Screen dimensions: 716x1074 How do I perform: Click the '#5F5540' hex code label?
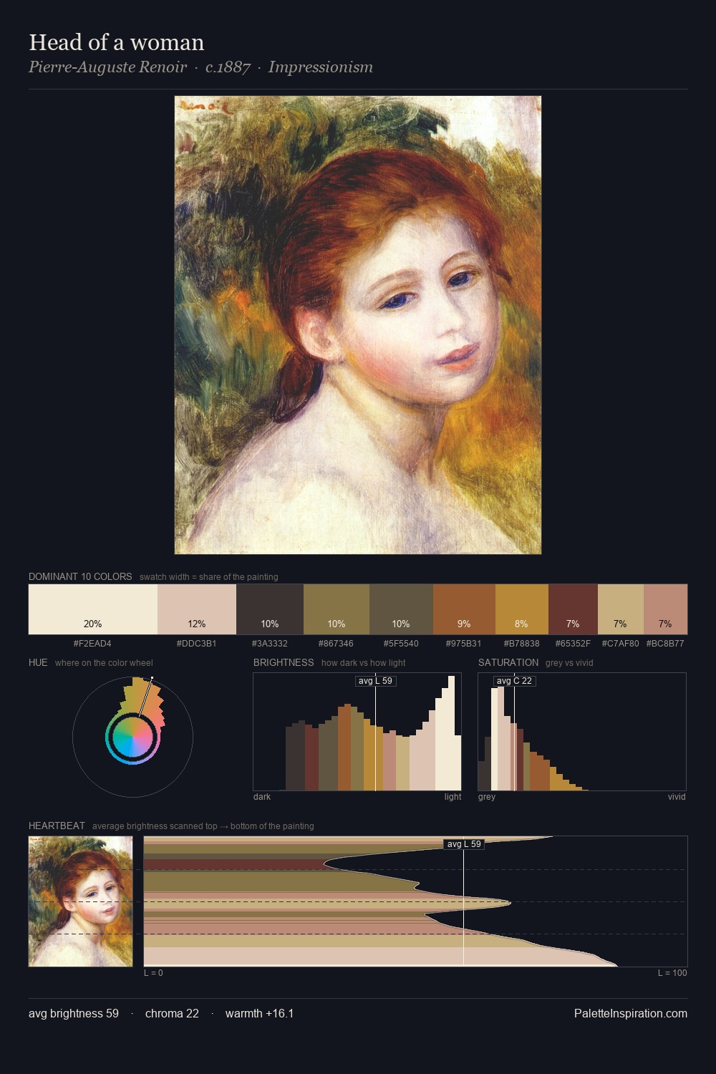click(x=401, y=644)
